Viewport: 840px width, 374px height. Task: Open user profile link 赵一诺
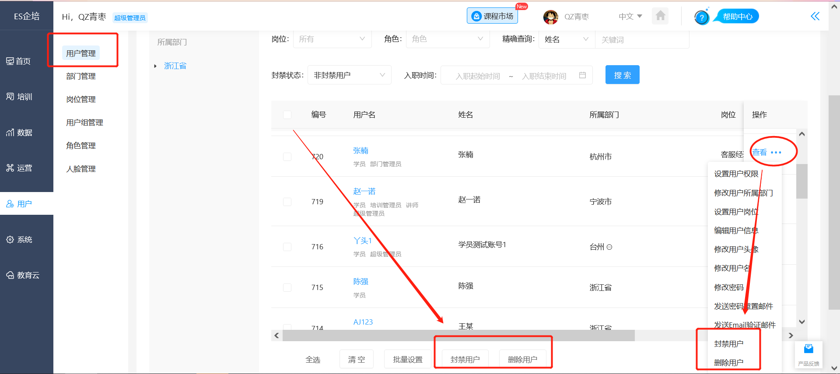click(x=364, y=192)
